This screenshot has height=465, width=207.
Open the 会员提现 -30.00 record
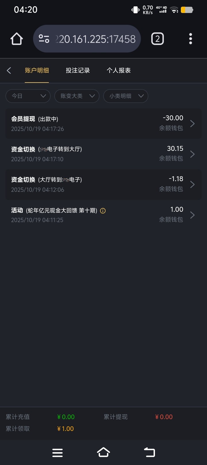(x=103, y=123)
